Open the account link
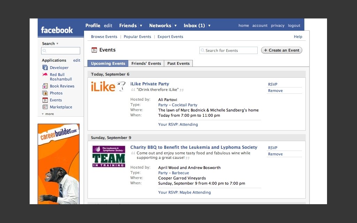Viewport: 357px width, 223px height. point(260,25)
